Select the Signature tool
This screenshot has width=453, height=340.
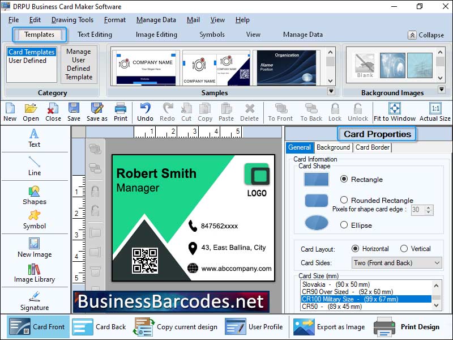click(34, 302)
